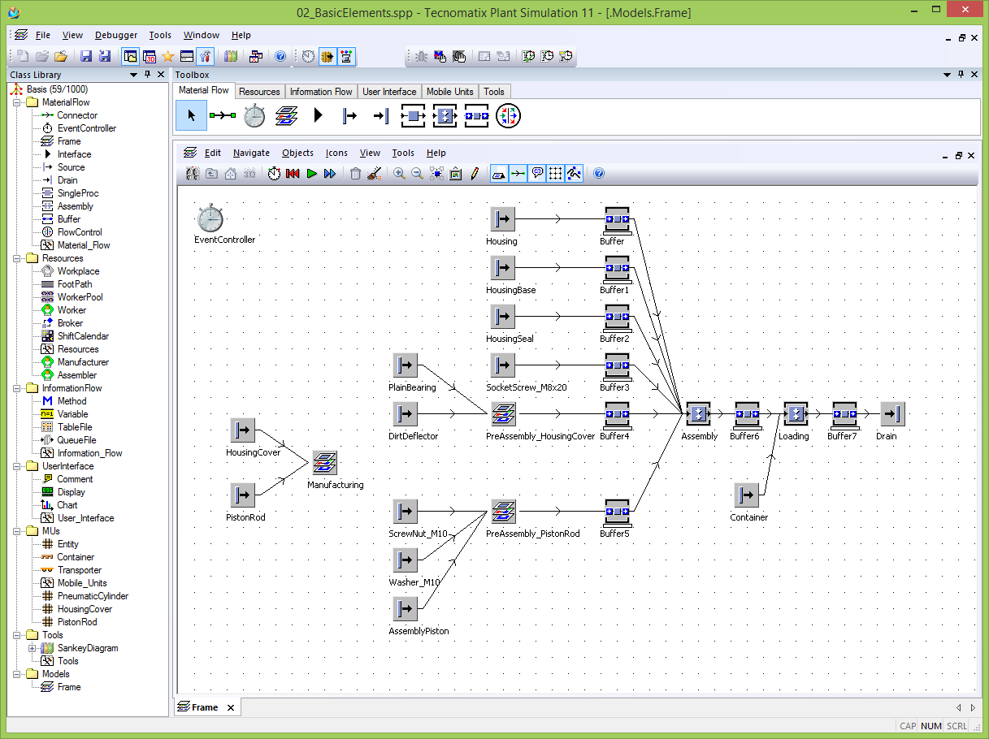Select the FlowControl icon in the Toolbox
The width and height of the screenshot is (989, 739).
[x=508, y=116]
